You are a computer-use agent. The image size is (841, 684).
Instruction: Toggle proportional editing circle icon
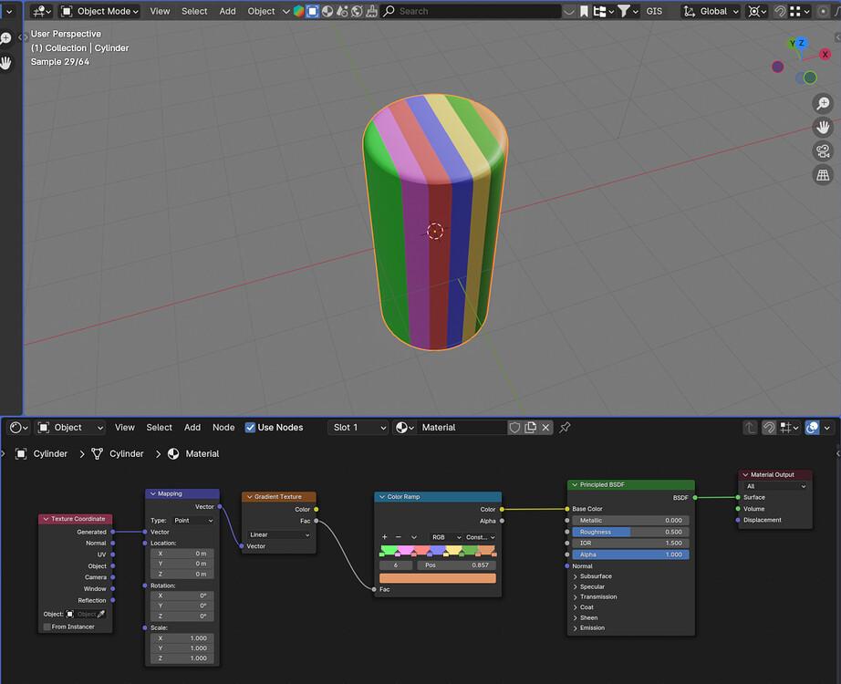[x=822, y=11]
